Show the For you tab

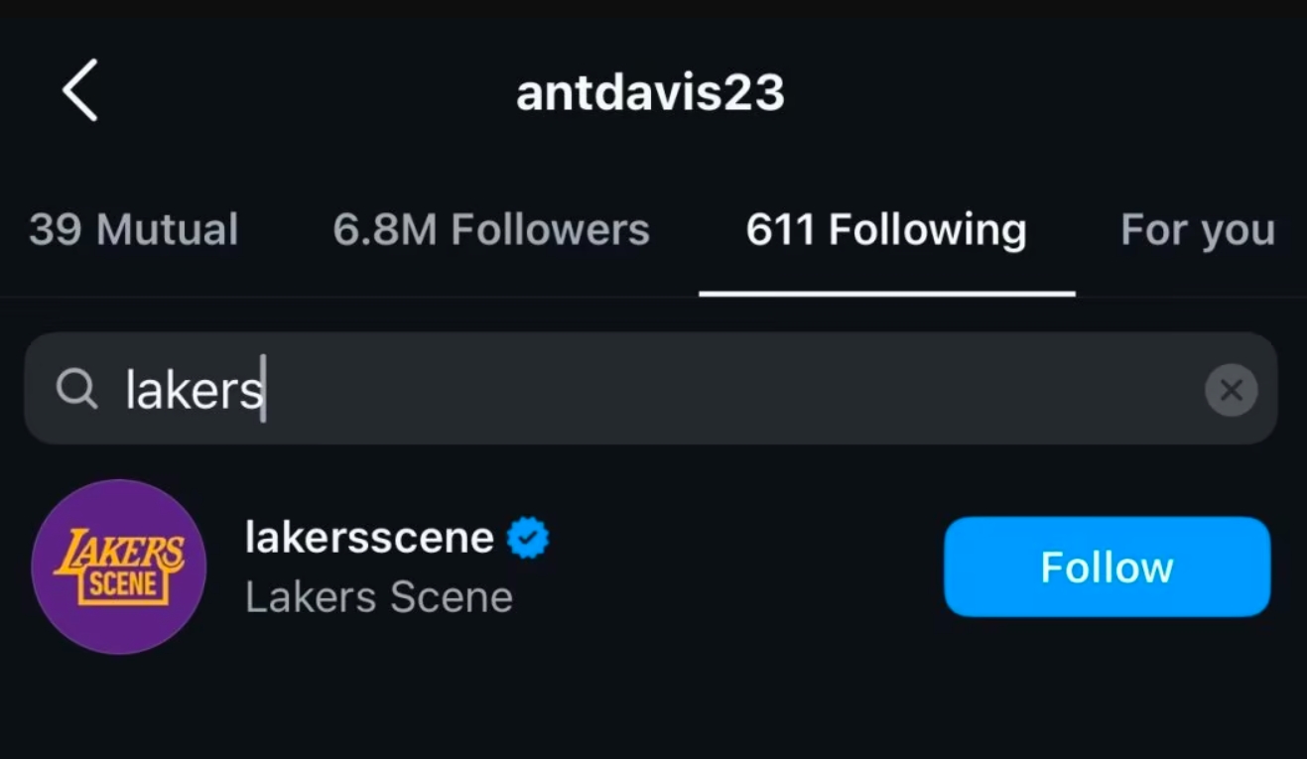click(x=1197, y=230)
